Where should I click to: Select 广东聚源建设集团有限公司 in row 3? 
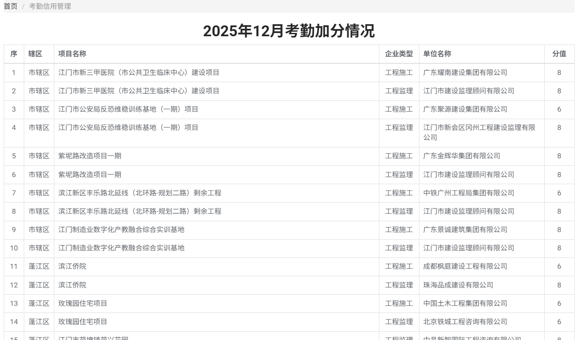click(465, 109)
